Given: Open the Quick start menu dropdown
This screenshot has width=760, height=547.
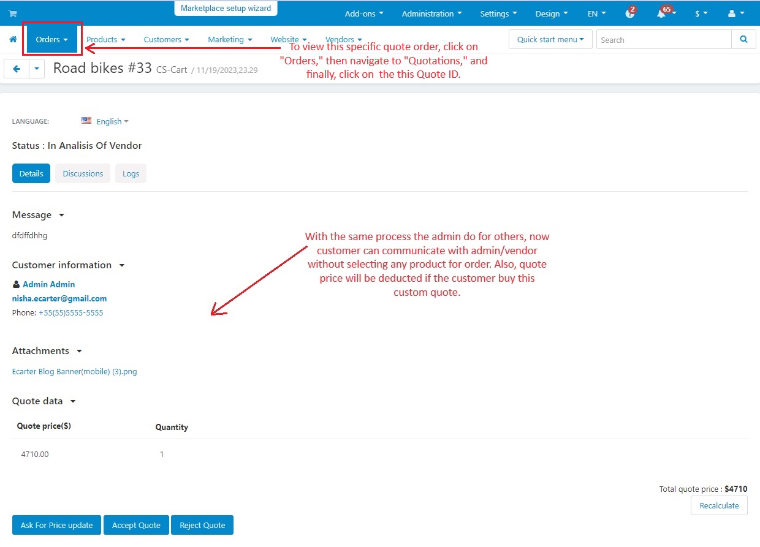Looking at the screenshot, I should click(550, 39).
